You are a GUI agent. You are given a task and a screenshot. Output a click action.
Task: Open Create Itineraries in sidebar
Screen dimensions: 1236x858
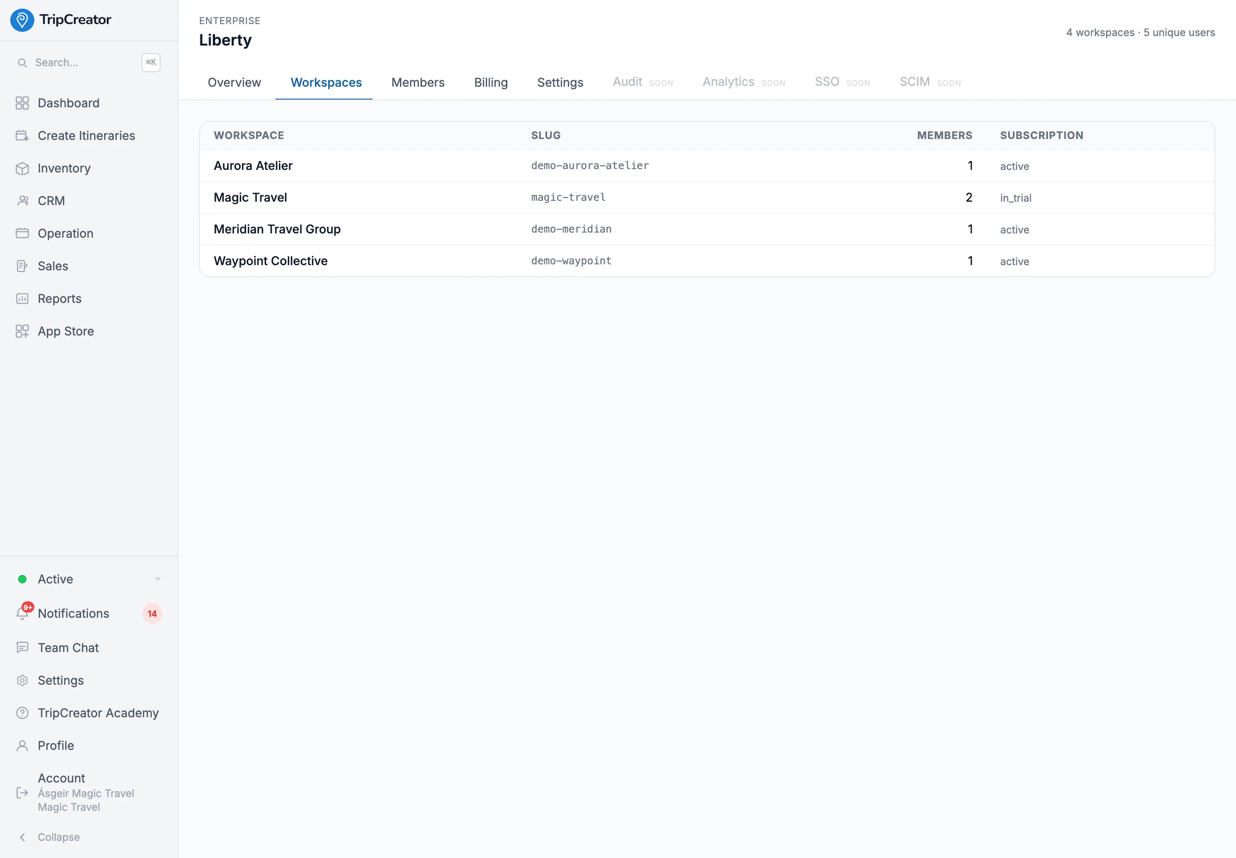point(86,136)
